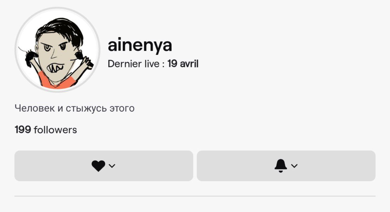The image size is (390, 212).
Task: Select the "19 avril" last live date
Action: pos(183,64)
